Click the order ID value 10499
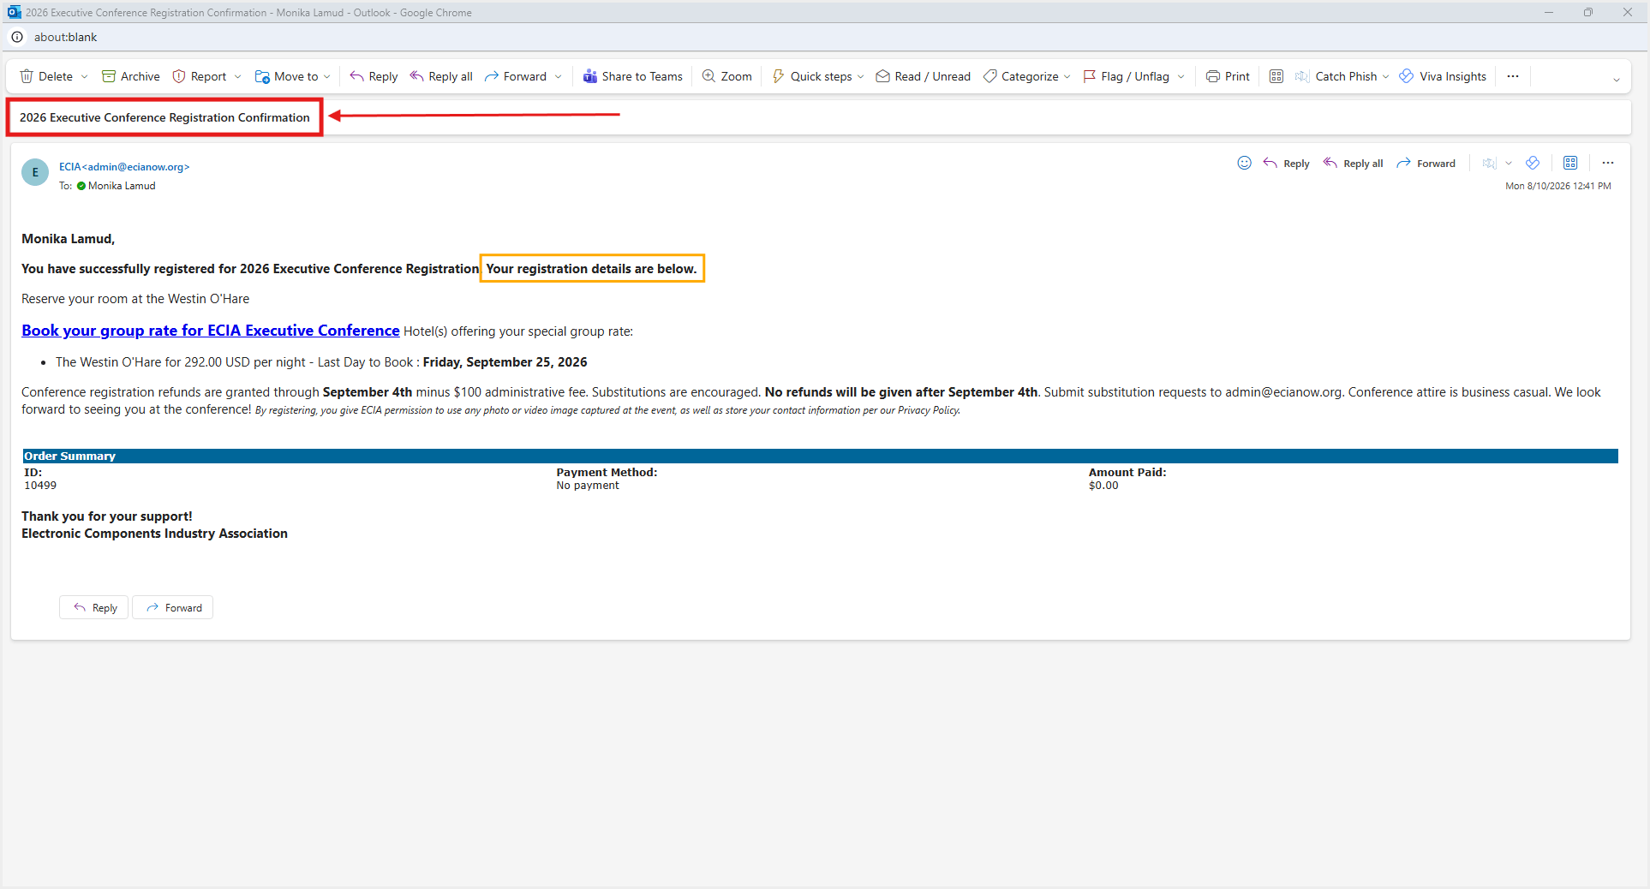Viewport: 1650px width, 889px height. pos(40,486)
